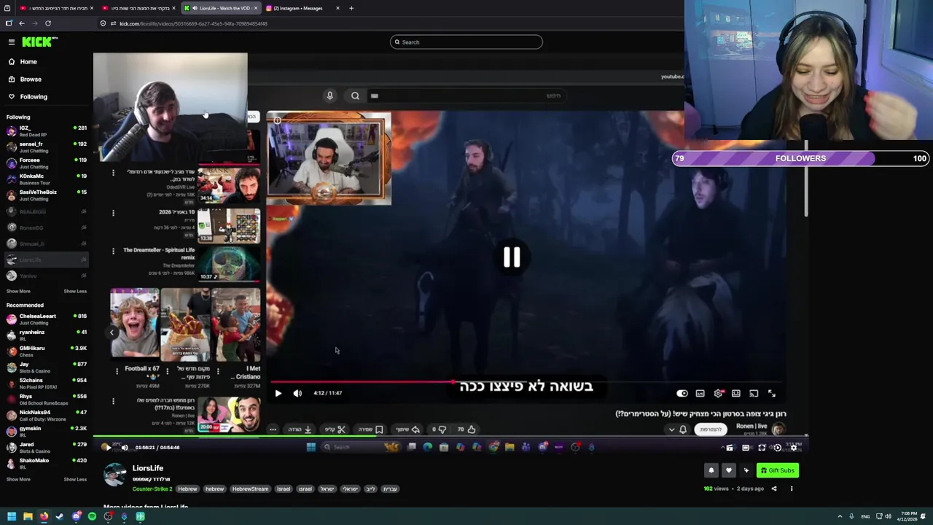The image size is (933, 525).
Task: Collapse the Recommended list with Show Less
Action: 75,479
